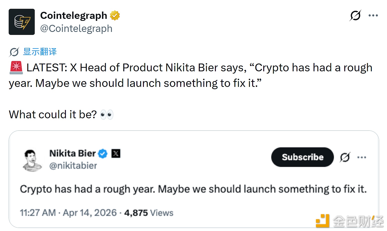Click the Grok icon beside the top-right menu
The height and width of the screenshot is (231, 387).
pyautogui.click(x=355, y=16)
